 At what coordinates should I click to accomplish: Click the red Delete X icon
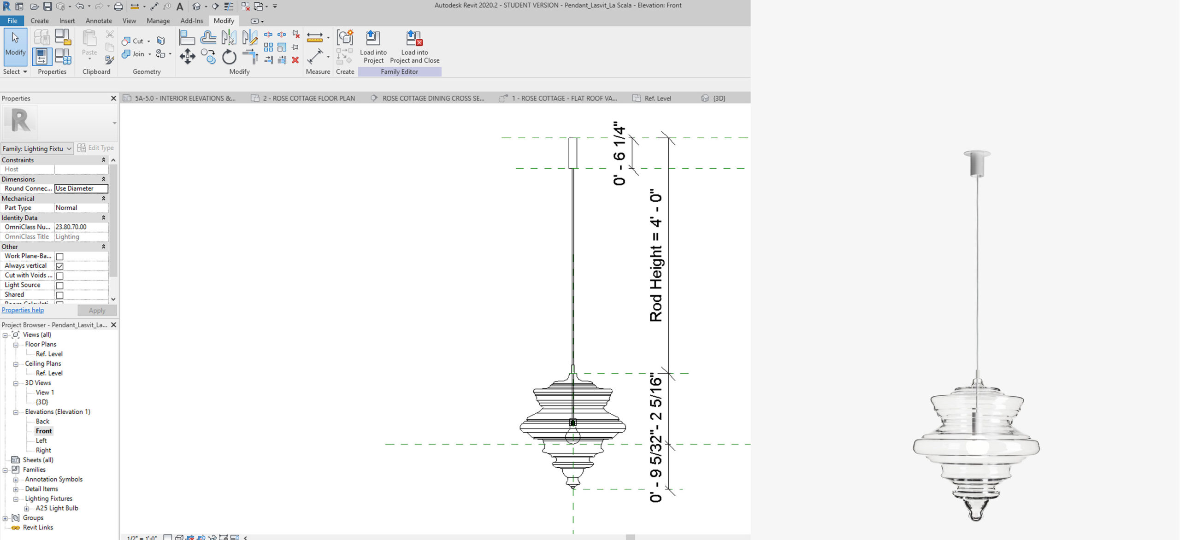click(295, 60)
